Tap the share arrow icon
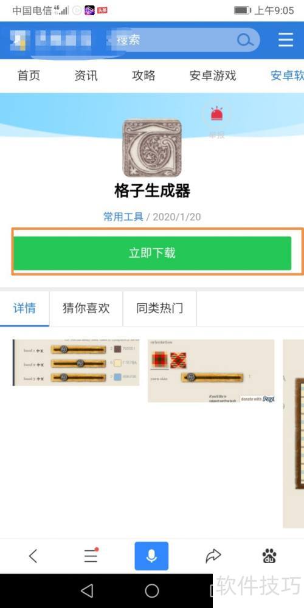 pos(213,556)
